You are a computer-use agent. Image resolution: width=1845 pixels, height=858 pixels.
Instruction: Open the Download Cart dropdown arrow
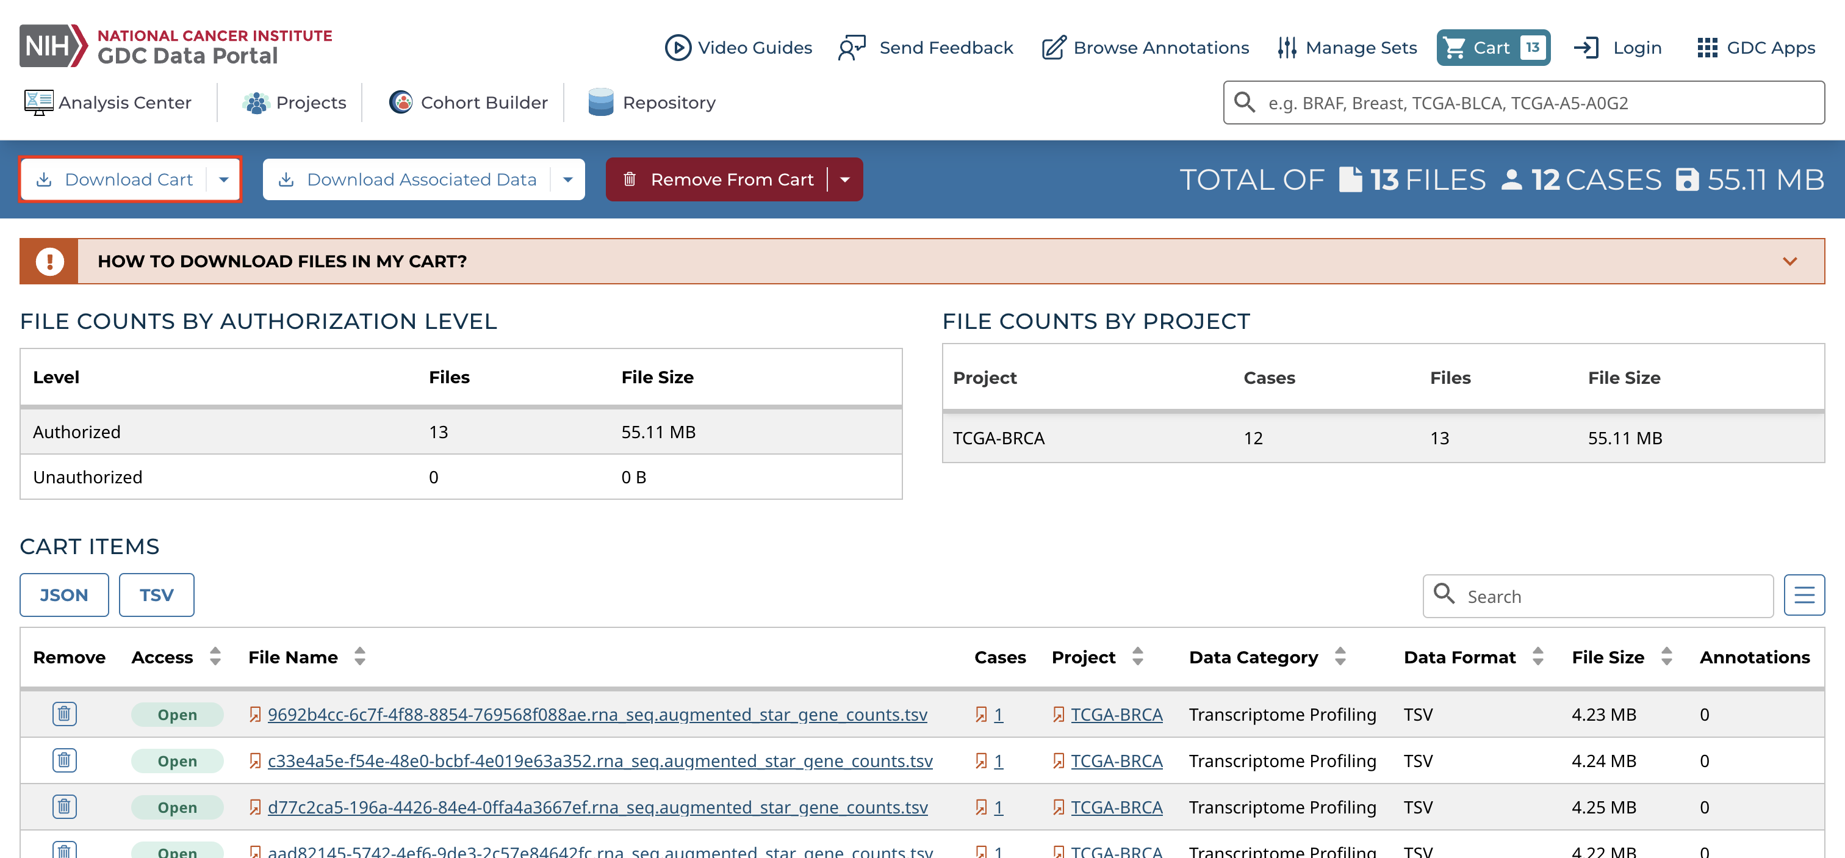(223, 180)
